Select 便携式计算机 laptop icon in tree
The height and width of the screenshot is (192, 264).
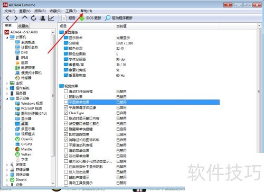pos(17,73)
